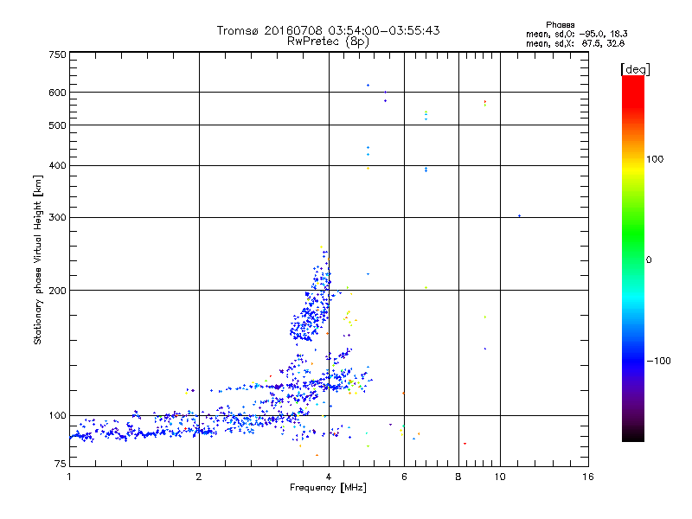Viewport: 692px width, 519px height.
Task: Click the plot title "Tromsø 20160708 03:54:00-03:55:43"
Action: coord(328,30)
